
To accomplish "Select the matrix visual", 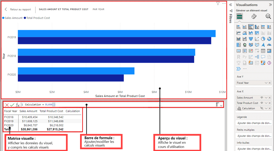I will 269,51.
